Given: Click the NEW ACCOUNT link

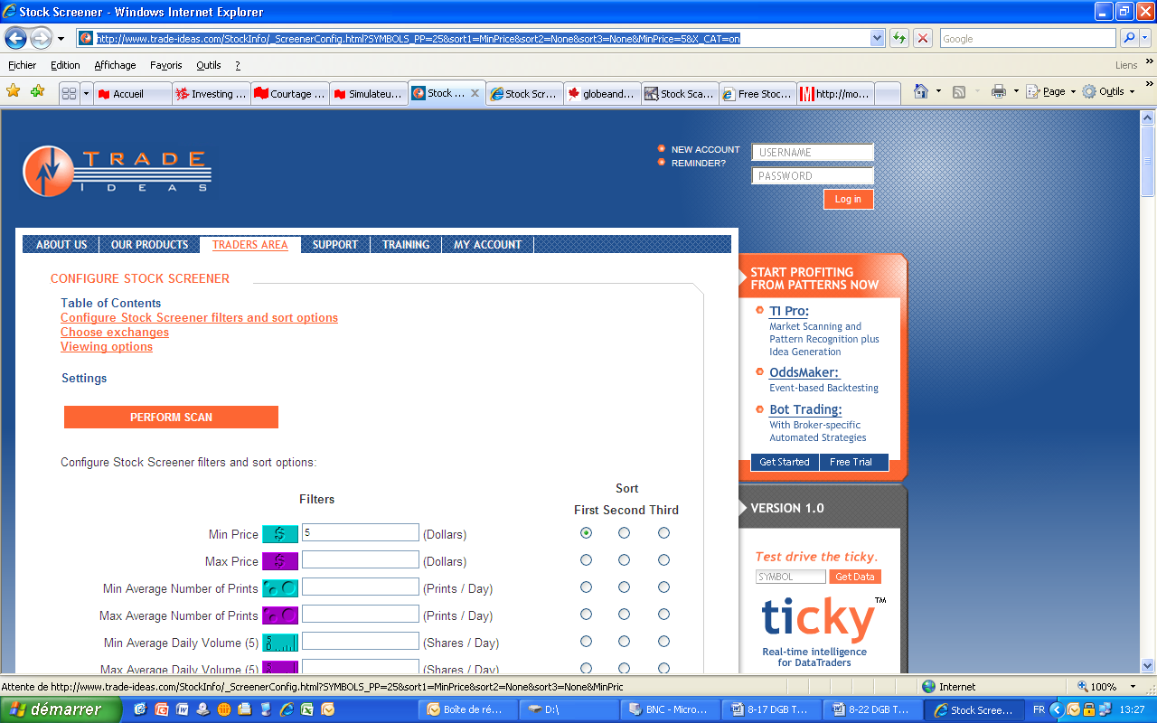Looking at the screenshot, I should pos(705,150).
